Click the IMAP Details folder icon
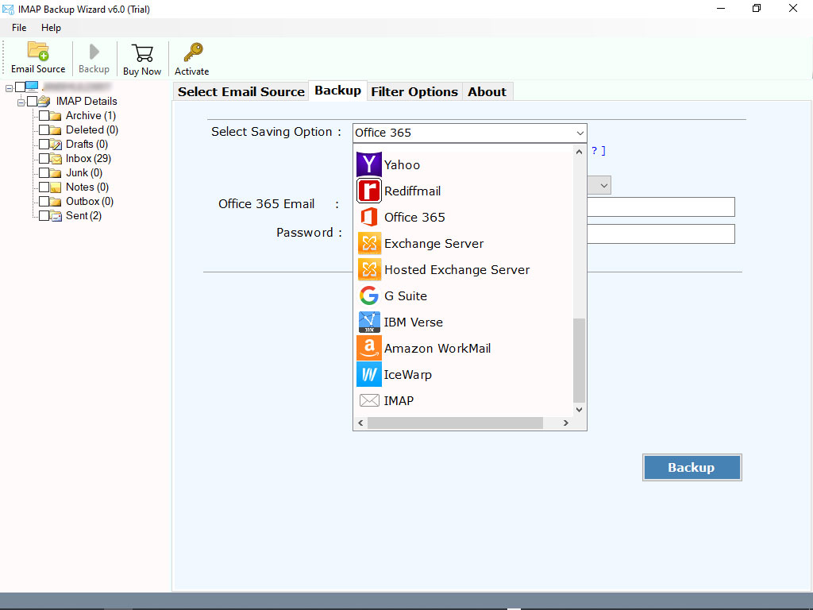 pos(44,101)
